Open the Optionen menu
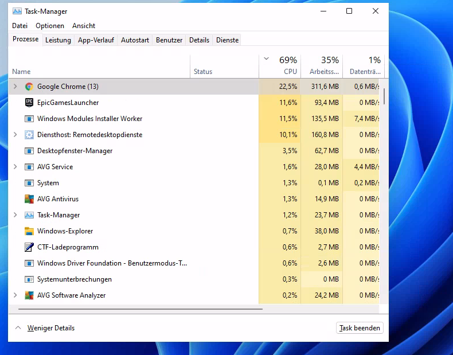The image size is (453, 355). click(50, 26)
